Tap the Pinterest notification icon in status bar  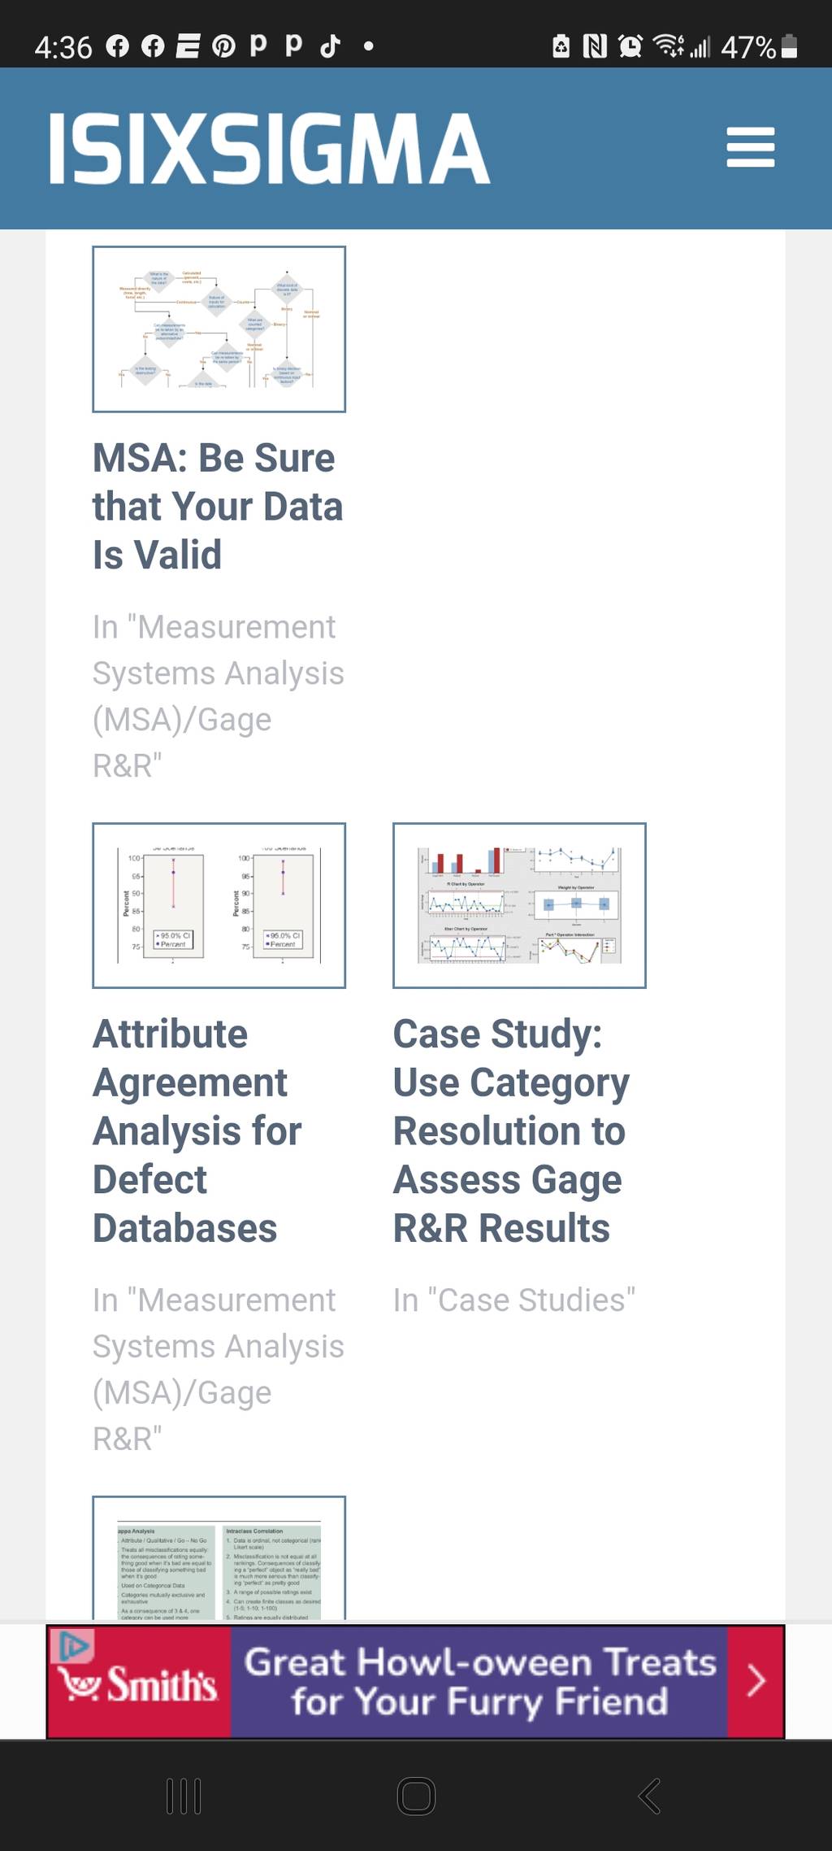(223, 46)
